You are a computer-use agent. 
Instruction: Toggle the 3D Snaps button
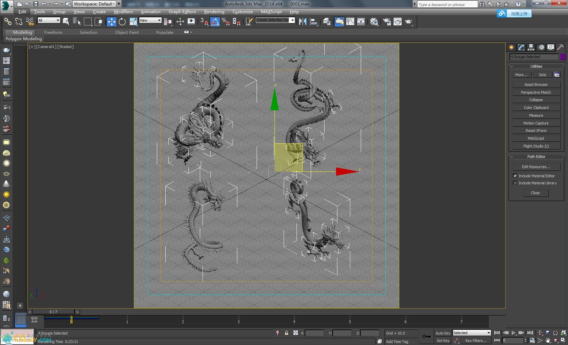[x=204, y=22]
